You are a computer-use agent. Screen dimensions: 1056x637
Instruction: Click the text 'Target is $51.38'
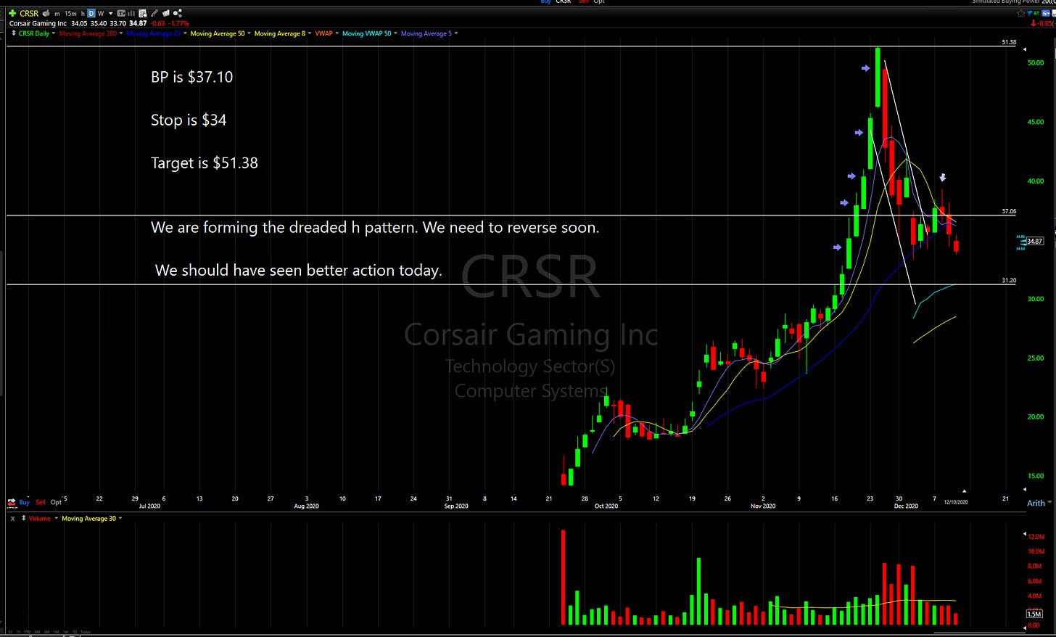tap(204, 163)
